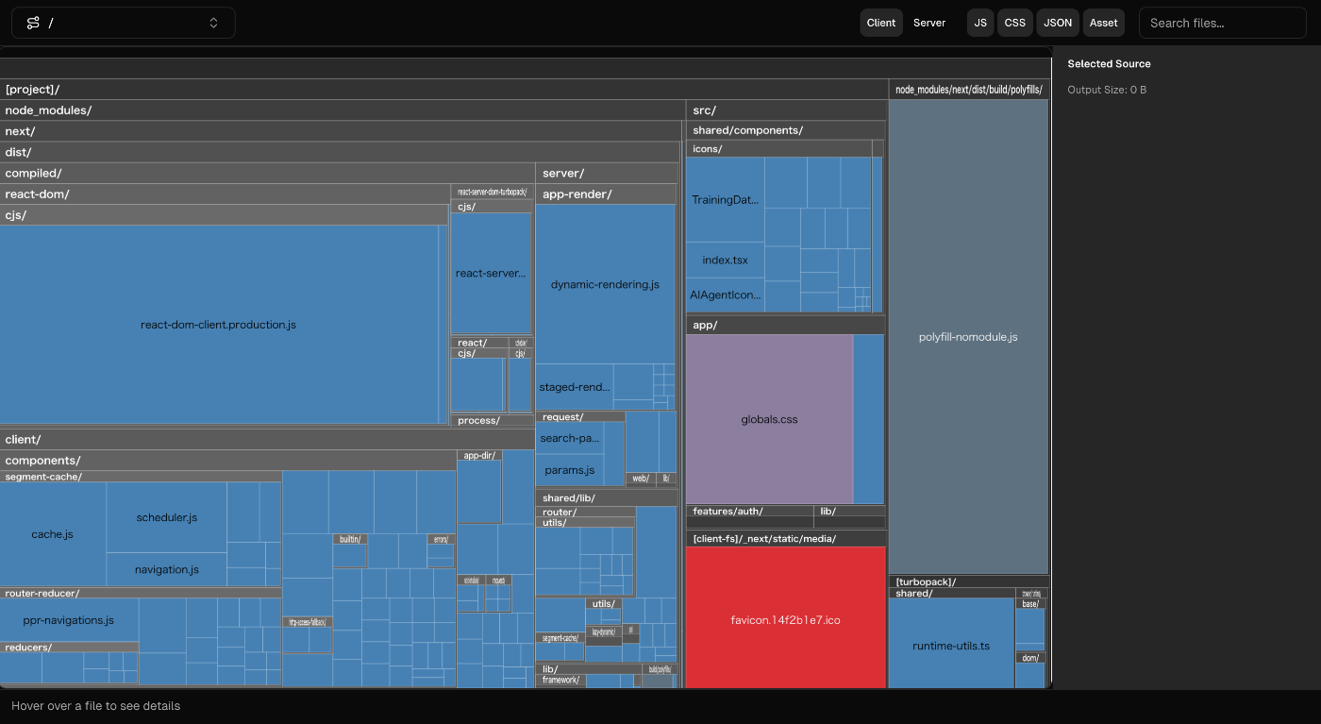Open the [project]/ folder header

click(x=443, y=90)
